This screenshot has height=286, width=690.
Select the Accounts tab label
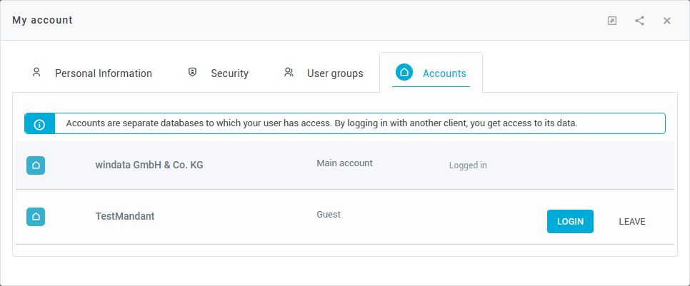444,73
